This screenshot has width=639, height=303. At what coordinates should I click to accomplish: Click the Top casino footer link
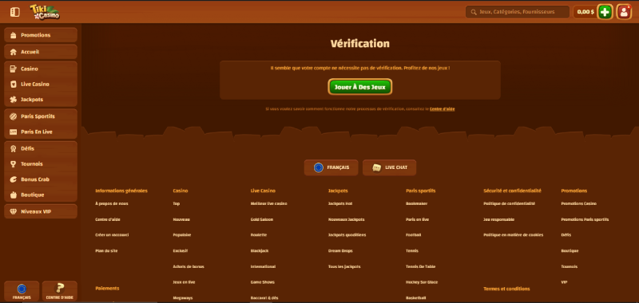point(176,203)
